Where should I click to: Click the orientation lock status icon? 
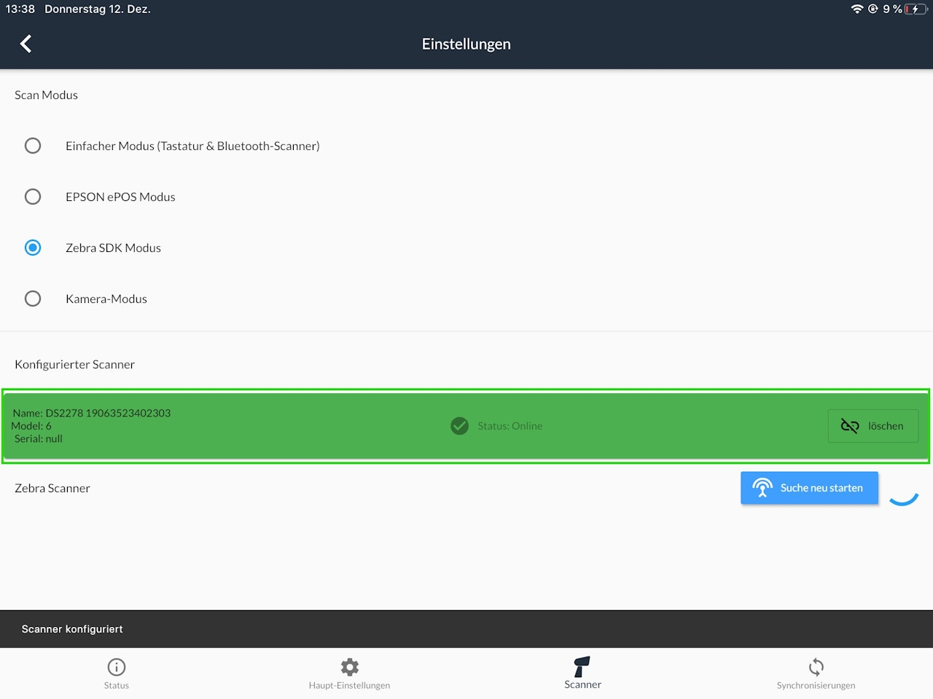[873, 9]
